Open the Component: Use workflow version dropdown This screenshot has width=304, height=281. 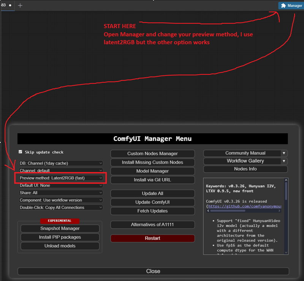coord(61,200)
